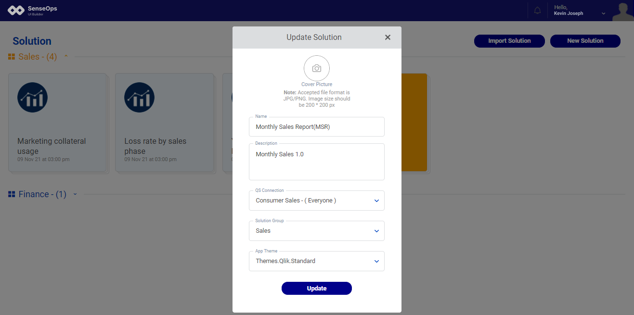This screenshot has width=634, height=315.
Task: Click the New Solution button
Action: click(585, 41)
